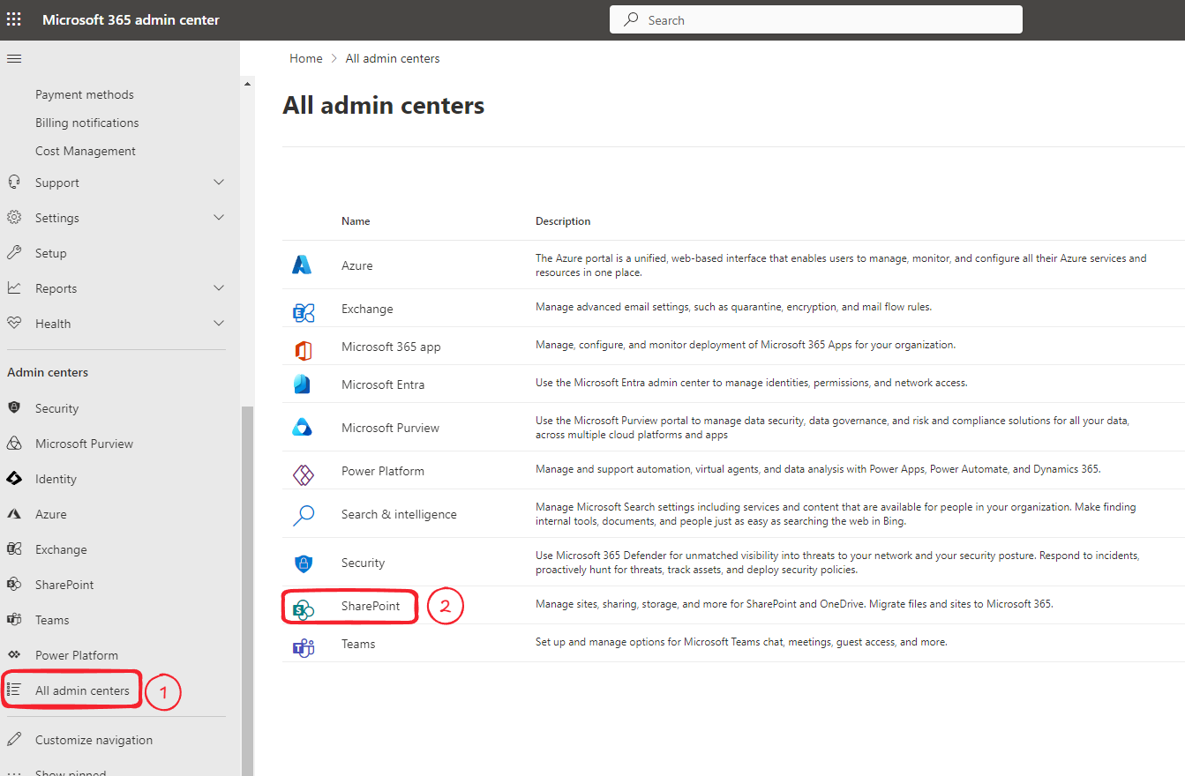The image size is (1185, 776).
Task: Expand the Support section chevron
Action: tap(219, 183)
